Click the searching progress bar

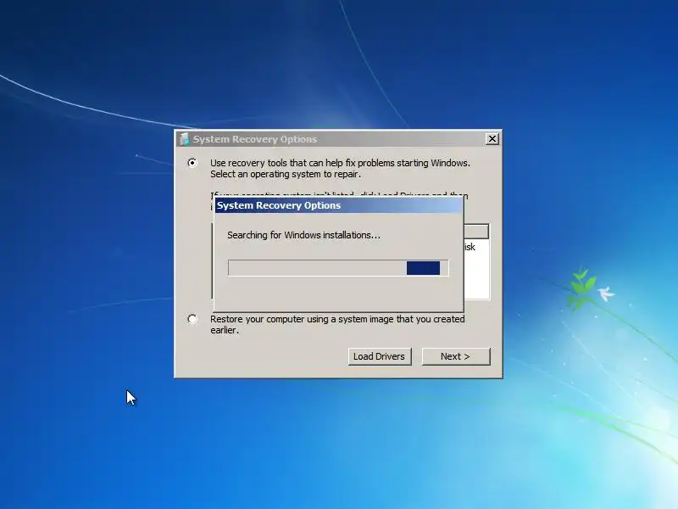(x=338, y=268)
